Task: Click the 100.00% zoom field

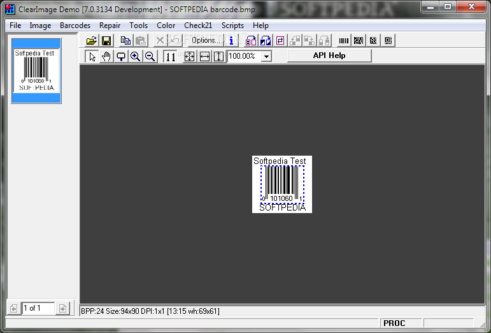Action: click(245, 56)
